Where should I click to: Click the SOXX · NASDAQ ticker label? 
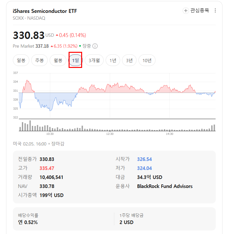coord(29,18)
